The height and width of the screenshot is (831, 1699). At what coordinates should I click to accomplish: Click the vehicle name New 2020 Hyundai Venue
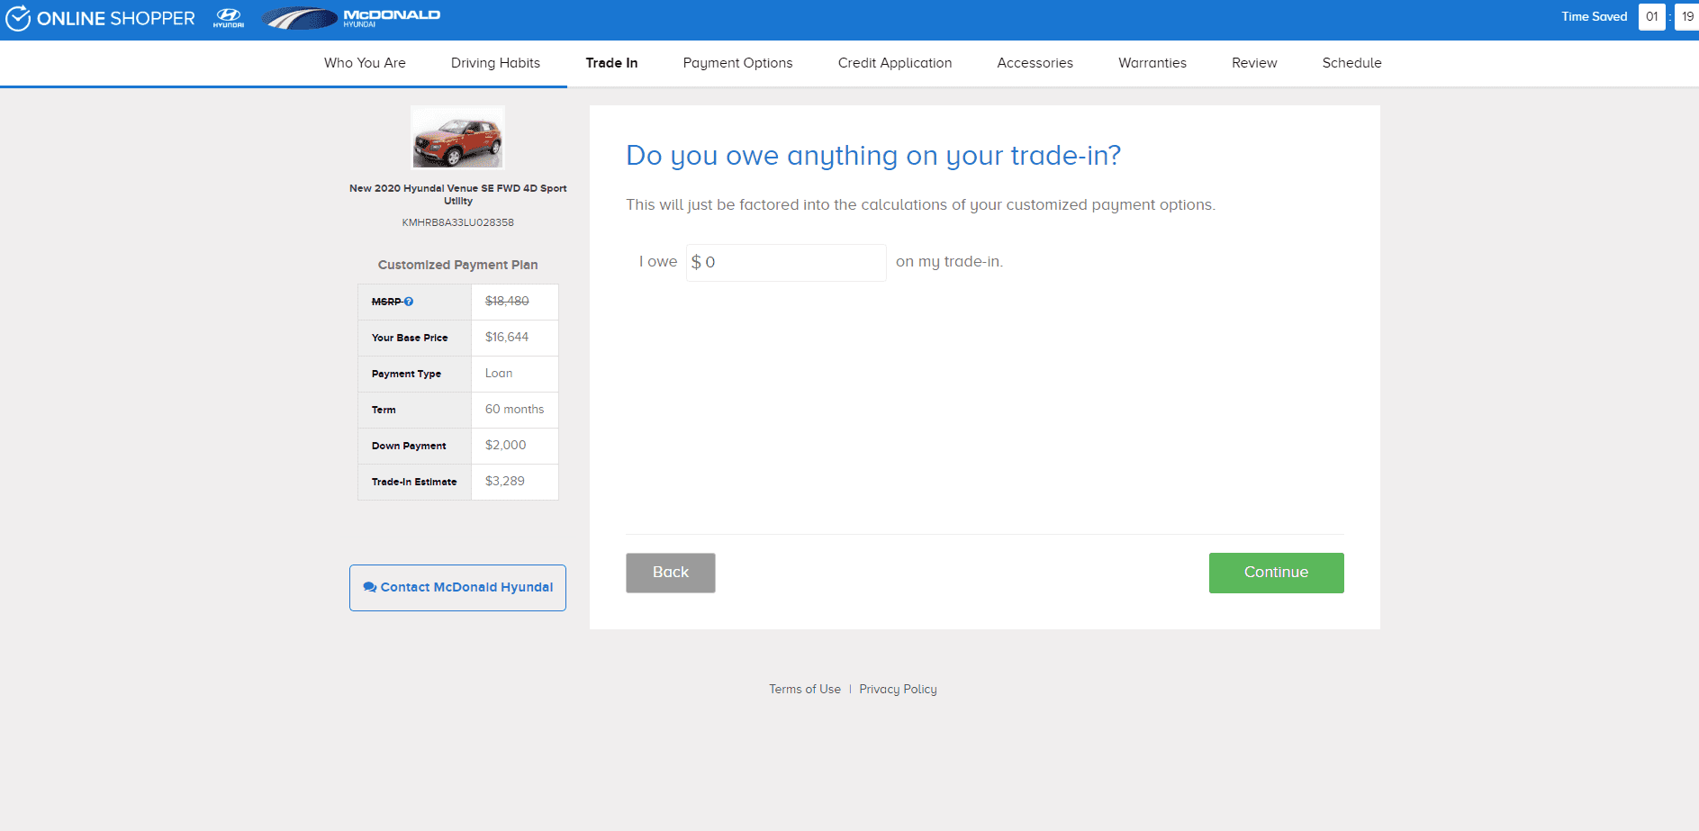click(457, 194)
